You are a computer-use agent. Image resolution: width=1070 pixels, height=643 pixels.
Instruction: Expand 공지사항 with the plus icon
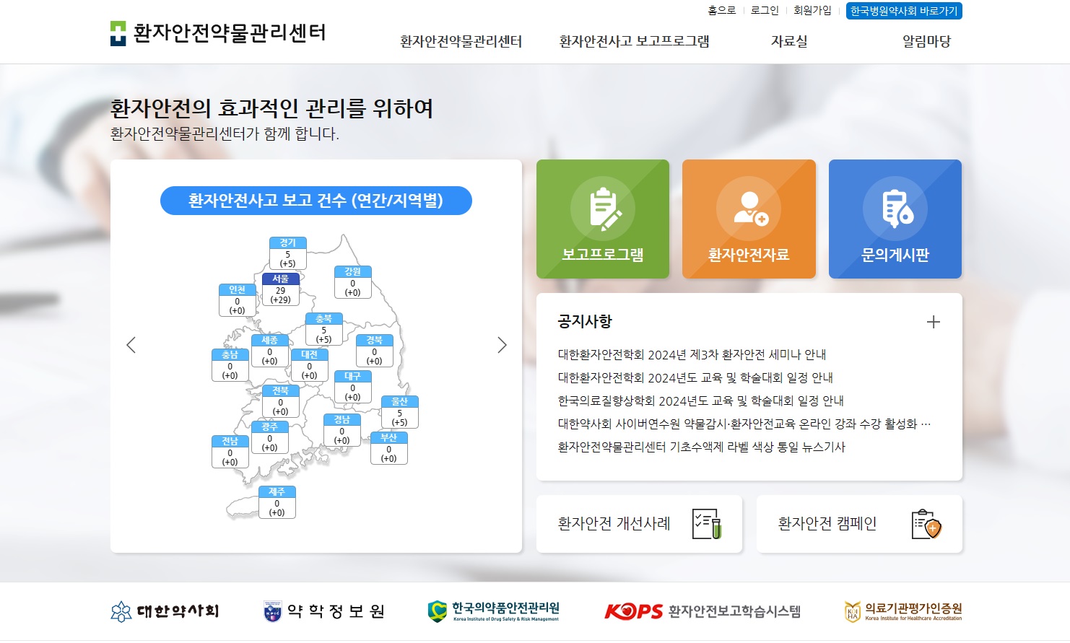click(934, 322)
